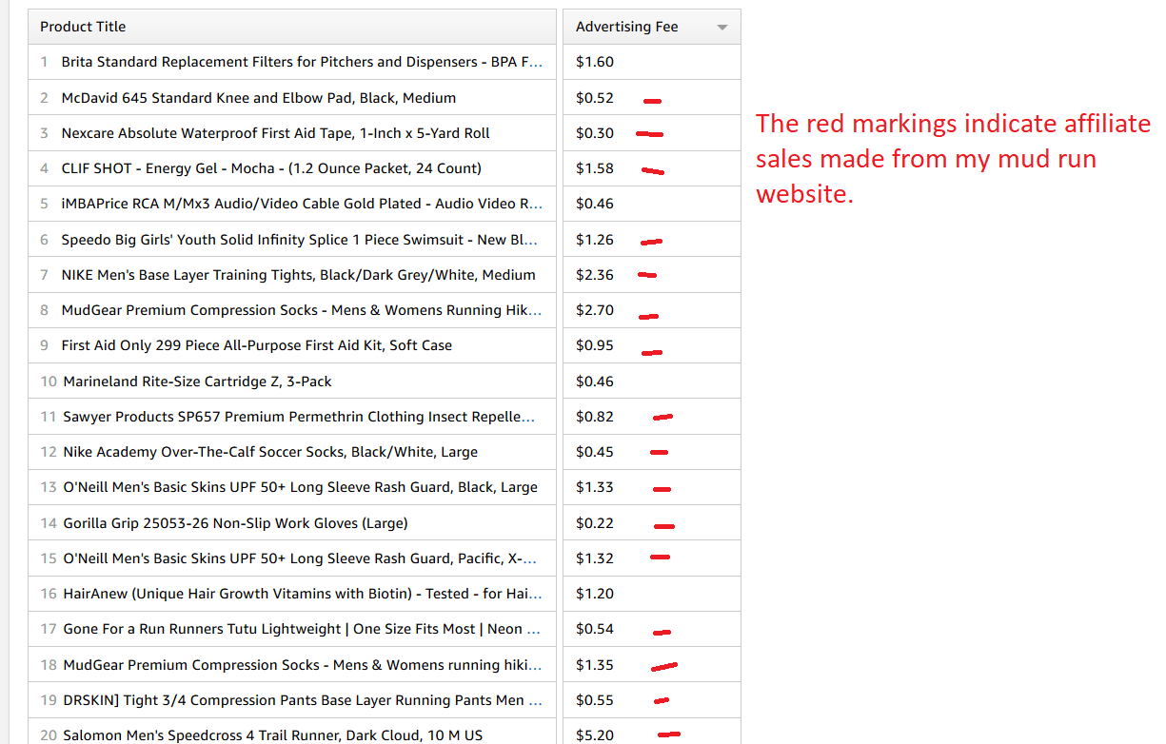Click the Sawyer Products Permethrin Insect Repellent title
The width and height of the screenshot is (1166, 744).
coord(299,417)
